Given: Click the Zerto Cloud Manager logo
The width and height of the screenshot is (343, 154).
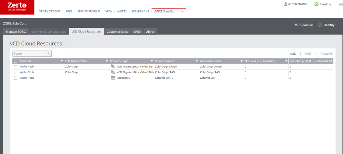Looking at the screenshot, I should click(17, 7).
